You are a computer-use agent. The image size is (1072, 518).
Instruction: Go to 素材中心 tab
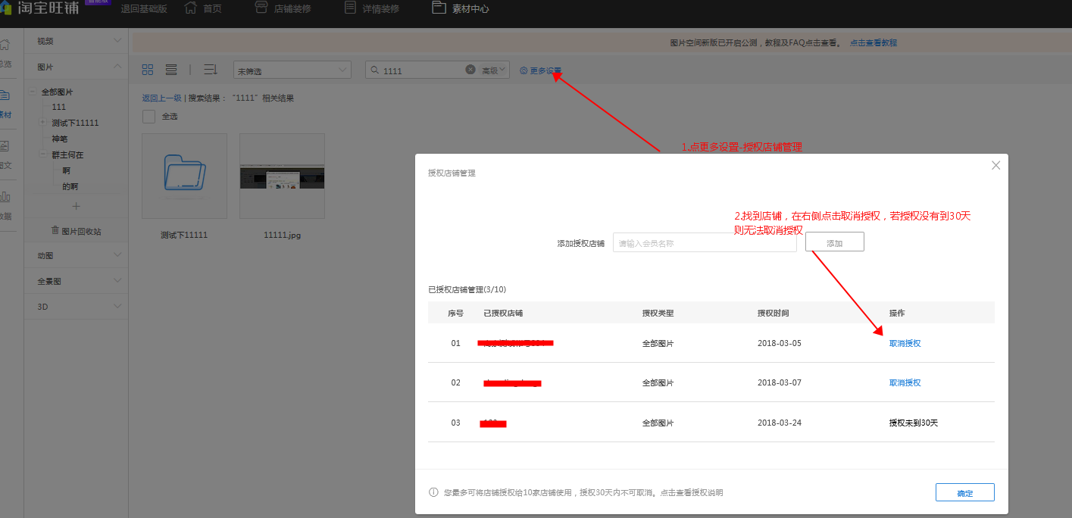470,9
